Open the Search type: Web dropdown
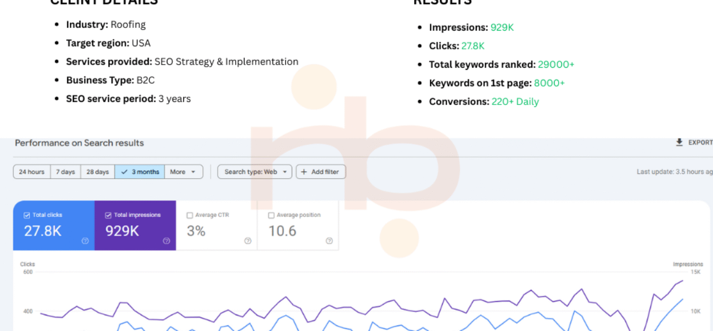 click(255, 172)
